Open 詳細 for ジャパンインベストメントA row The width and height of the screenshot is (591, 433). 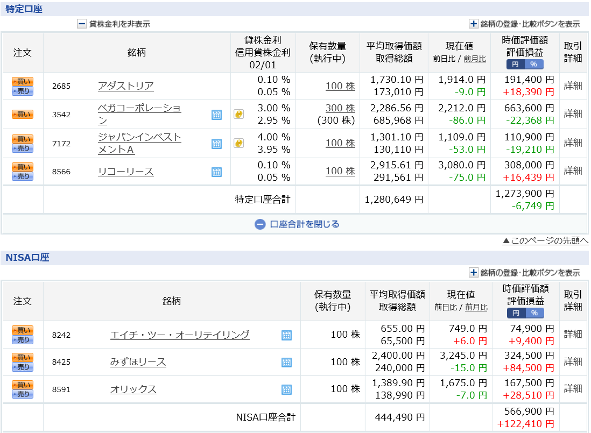573,143
